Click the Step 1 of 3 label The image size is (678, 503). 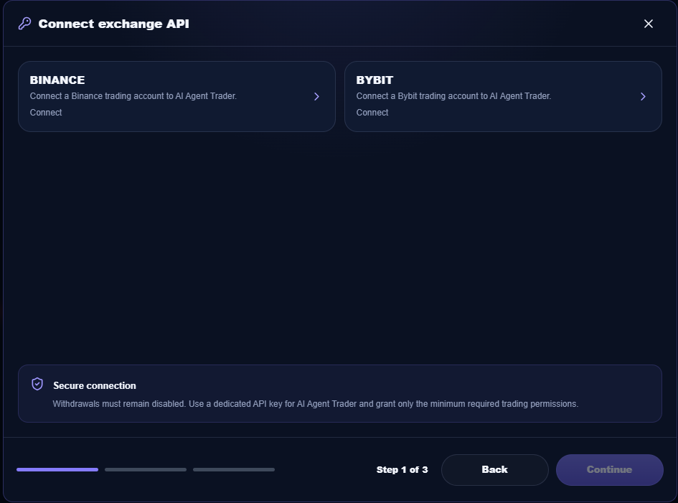[402, 470]
